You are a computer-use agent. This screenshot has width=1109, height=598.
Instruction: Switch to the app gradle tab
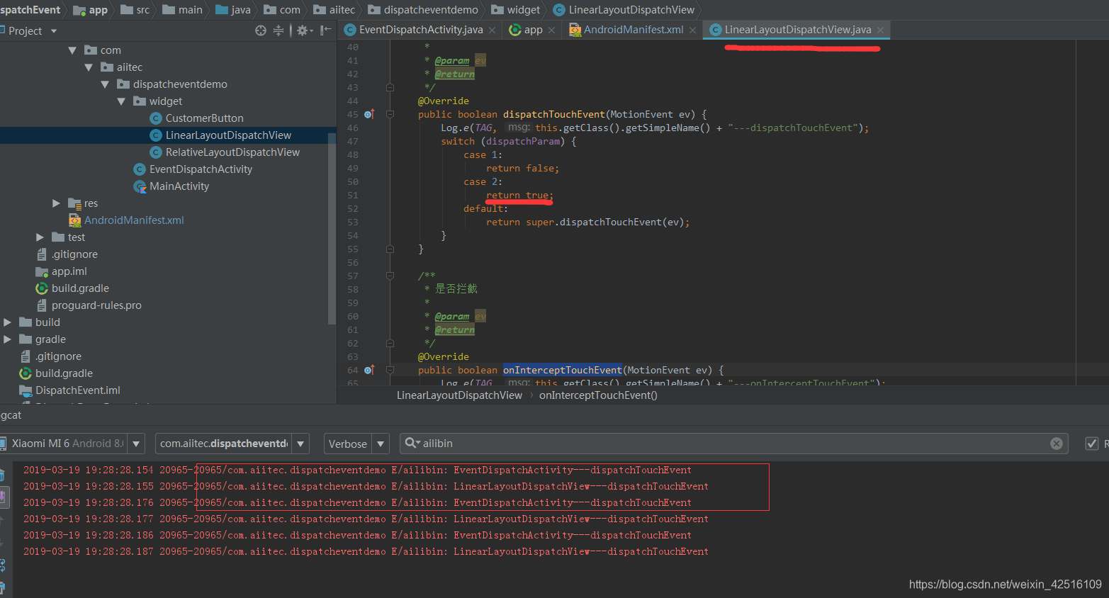coord(532,30)
